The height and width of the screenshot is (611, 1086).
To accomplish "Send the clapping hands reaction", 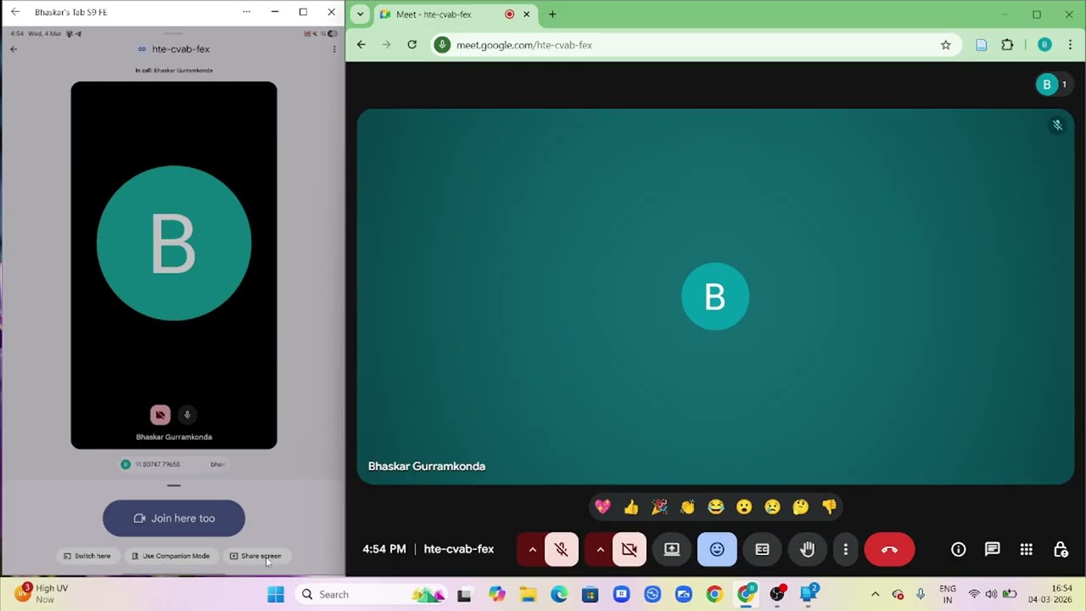I will point(687,507).
